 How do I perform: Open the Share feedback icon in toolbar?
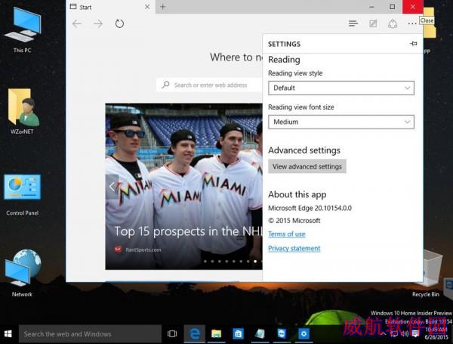(x=393, y=23)
